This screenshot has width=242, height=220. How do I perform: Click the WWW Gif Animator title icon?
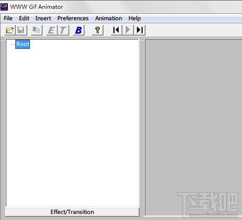click(4, 6)
